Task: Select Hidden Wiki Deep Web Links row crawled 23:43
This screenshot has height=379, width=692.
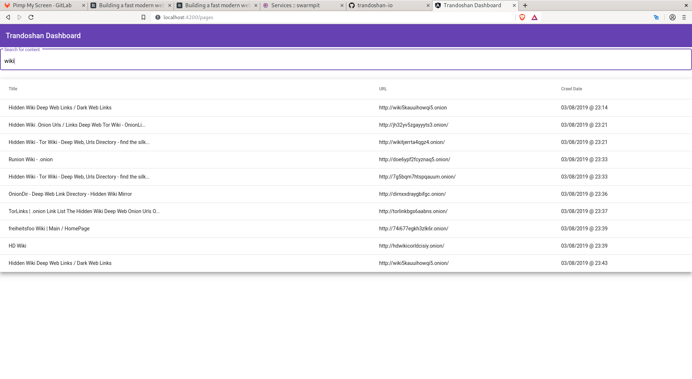Action: click(x=346, y=263)
